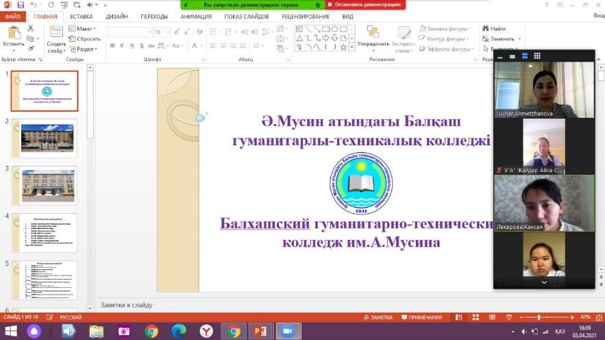Open the ФАЙЛ file tab
Image resolution: width=605 pixels, height=340 pixels.
13,16
